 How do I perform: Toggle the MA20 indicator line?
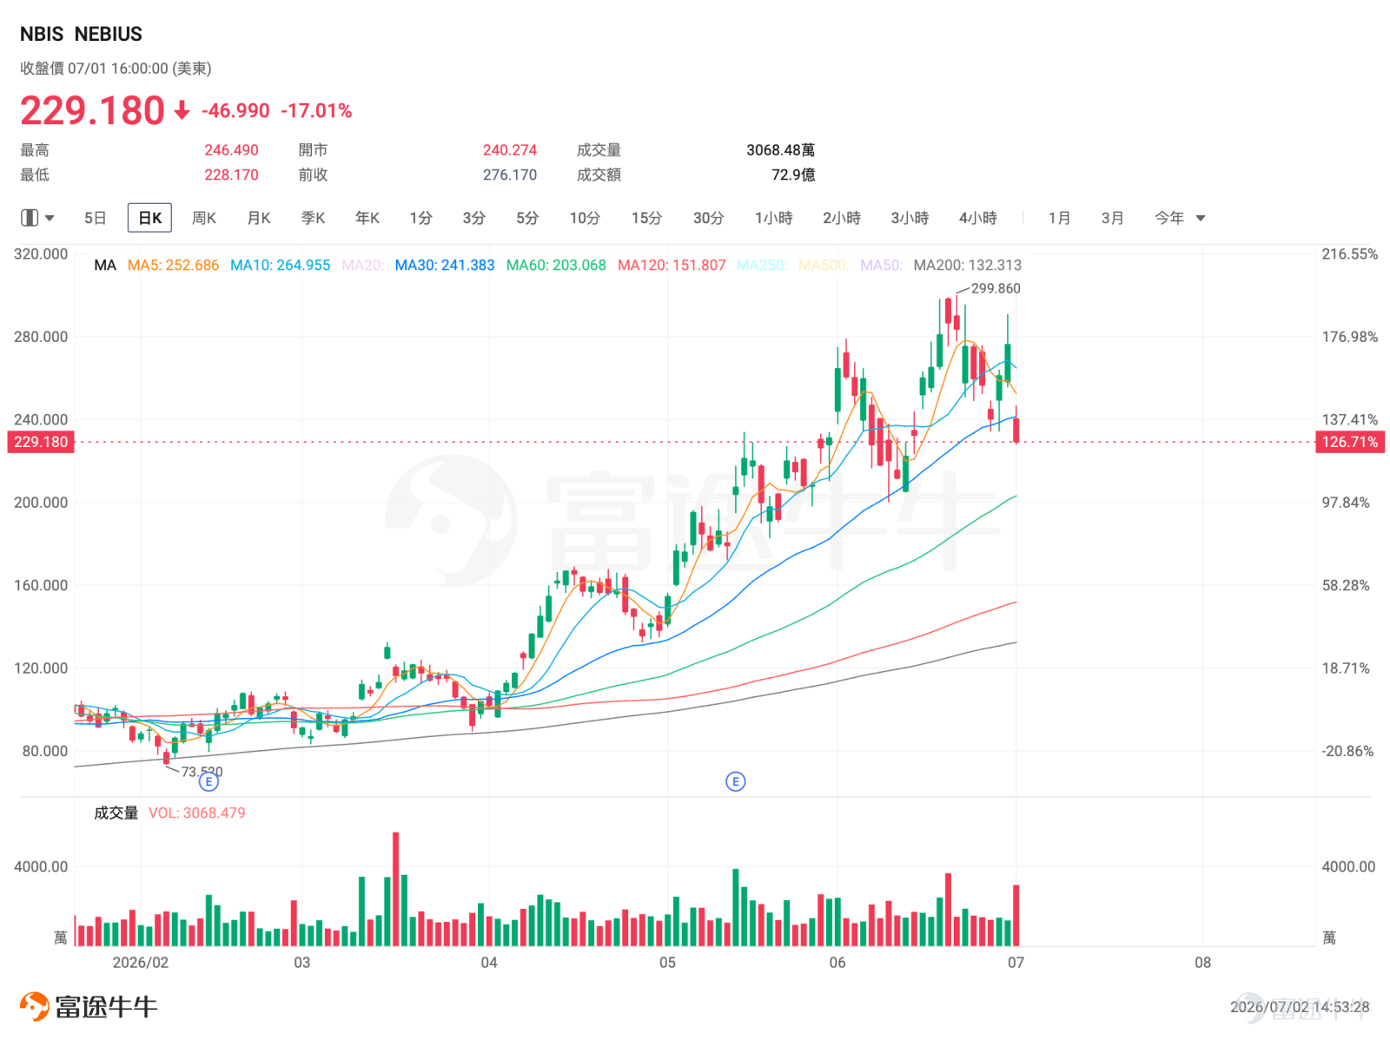362,265
